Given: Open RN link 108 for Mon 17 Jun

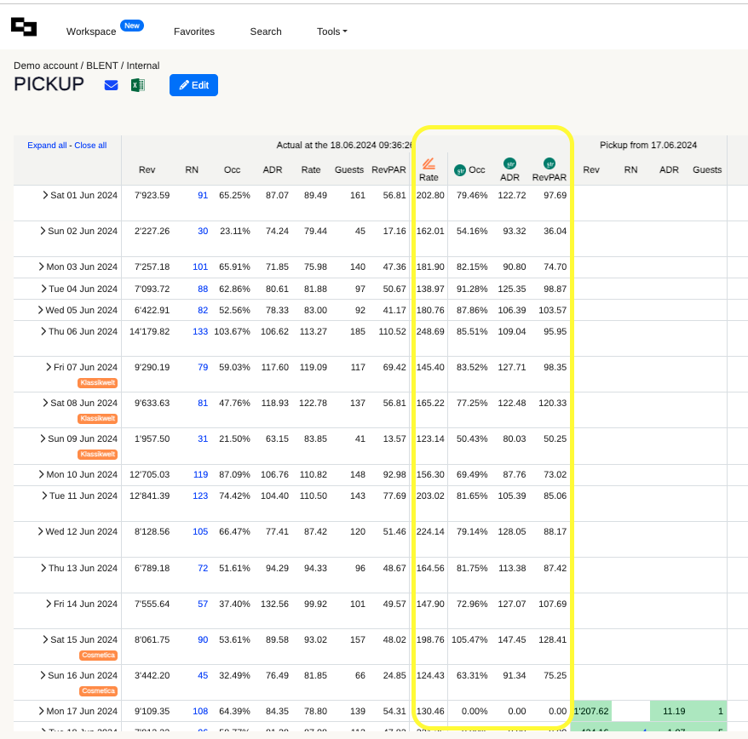Looking at the screenshot, I should tap(200, 711).
